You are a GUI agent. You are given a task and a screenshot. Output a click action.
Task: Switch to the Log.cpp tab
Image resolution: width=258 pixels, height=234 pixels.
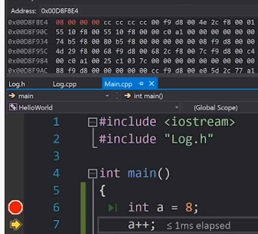pos(65,84)
